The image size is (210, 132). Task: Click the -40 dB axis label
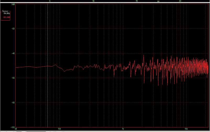(13, 53)
